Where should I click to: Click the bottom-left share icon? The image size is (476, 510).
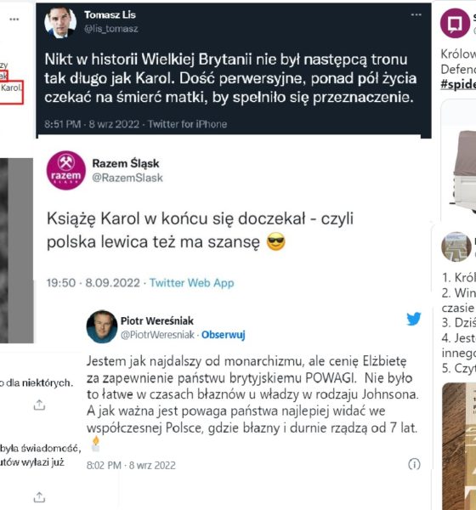click(x=39, y=497)
